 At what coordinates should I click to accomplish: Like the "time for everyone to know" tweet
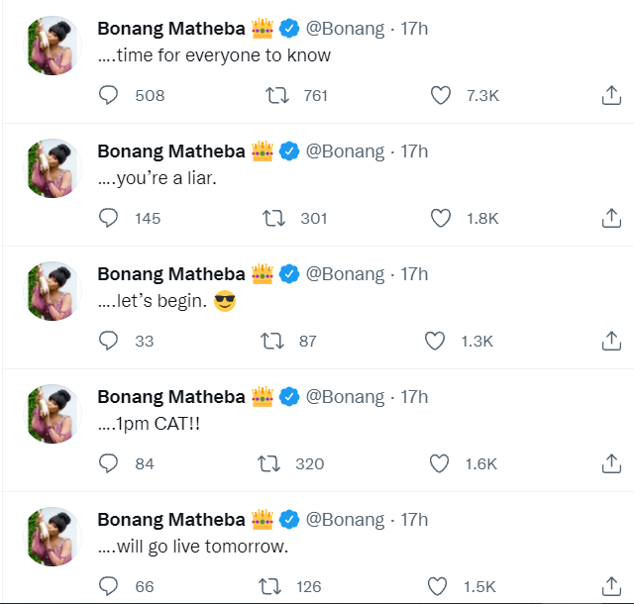click(441, 95)
